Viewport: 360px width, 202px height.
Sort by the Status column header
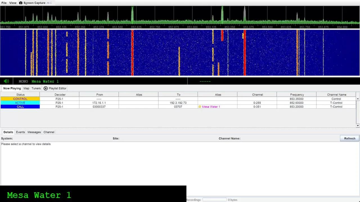point(20,95)
